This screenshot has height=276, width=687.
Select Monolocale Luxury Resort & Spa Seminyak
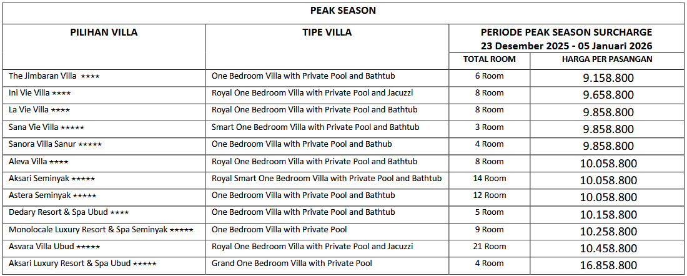click(x=101, y=230)
